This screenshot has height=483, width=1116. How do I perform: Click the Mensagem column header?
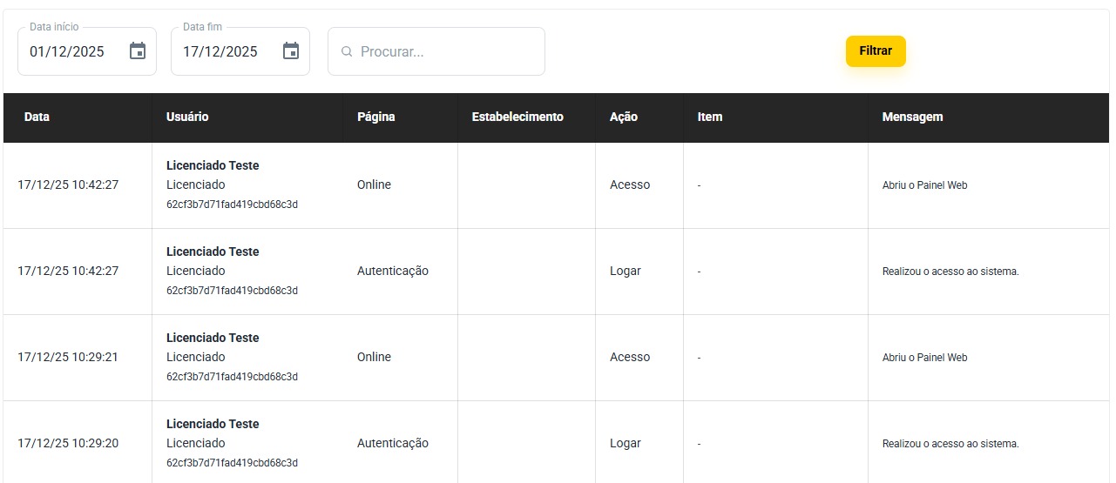point(912,117)
